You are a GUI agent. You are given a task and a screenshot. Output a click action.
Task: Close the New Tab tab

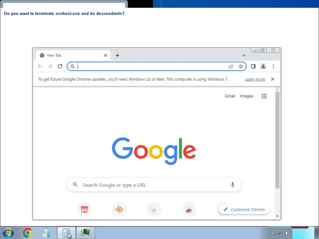[x=106, y=55]
